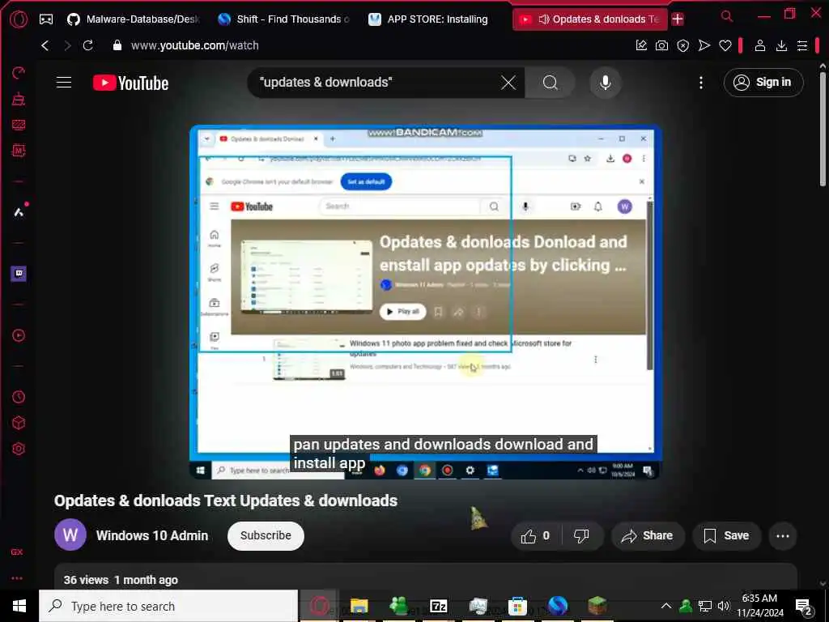829x622 pixels.
Task: Open Easy Setup sliders icon
Action: point(802,45)
